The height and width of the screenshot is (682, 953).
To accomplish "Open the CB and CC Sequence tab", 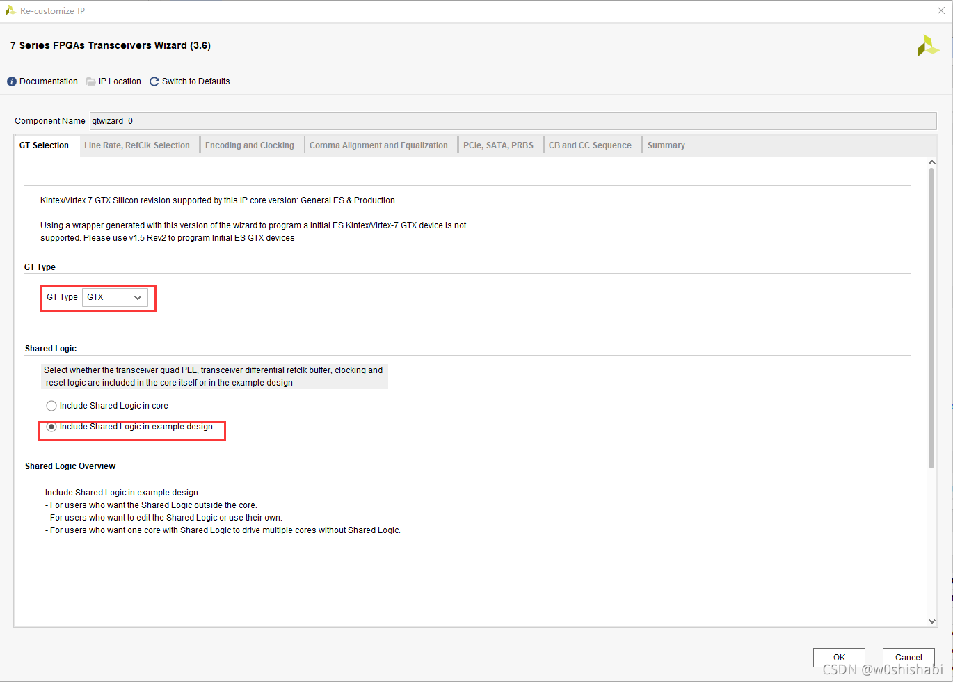I will (x=590, y=145).
